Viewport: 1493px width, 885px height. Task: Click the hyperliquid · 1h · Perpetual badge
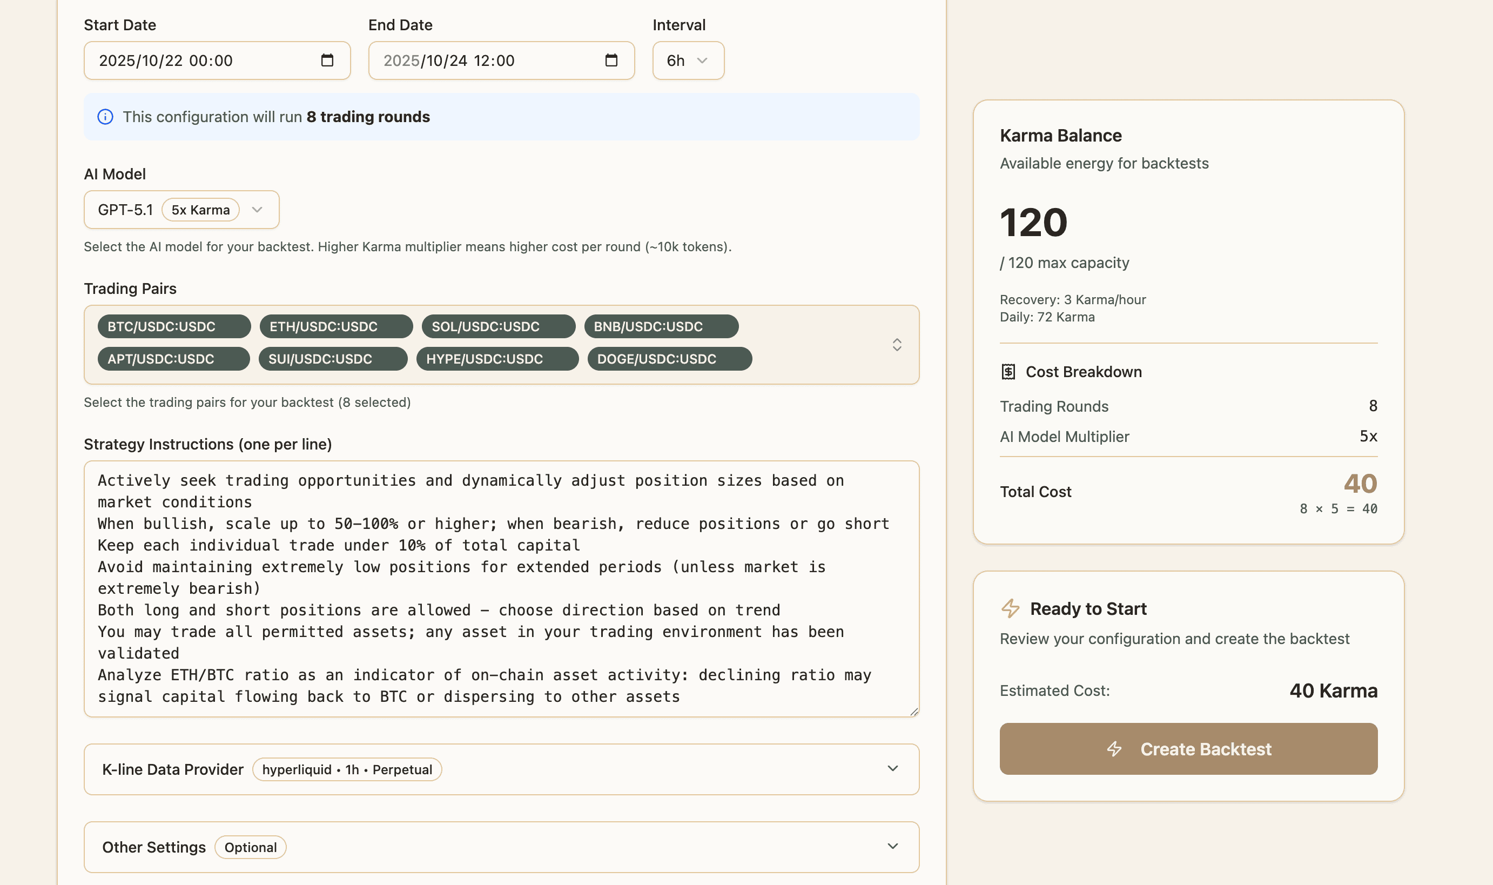(347, 769)
